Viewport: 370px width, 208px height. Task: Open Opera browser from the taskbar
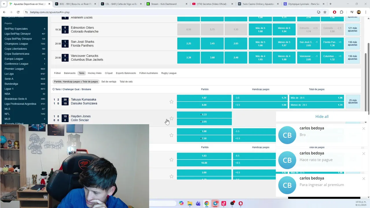point(240,203)
